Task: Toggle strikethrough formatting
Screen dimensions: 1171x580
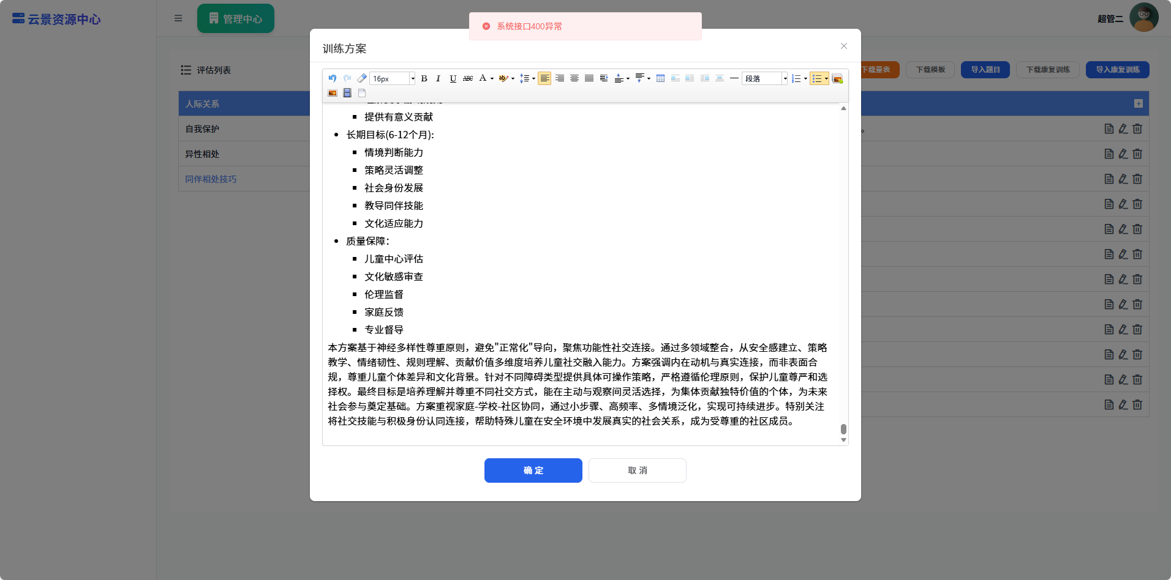Action: click(x=468, y=78)
